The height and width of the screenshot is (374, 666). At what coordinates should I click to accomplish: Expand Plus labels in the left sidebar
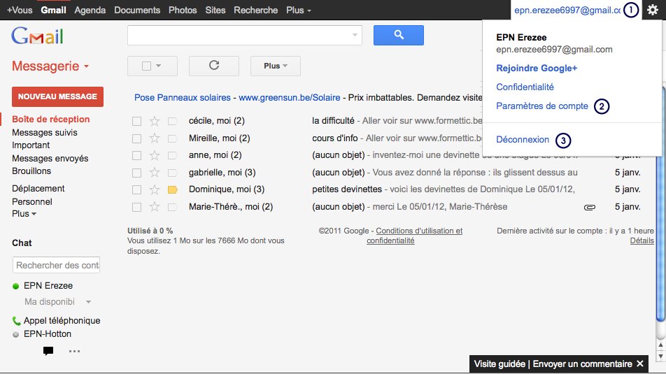coord(24,213)
